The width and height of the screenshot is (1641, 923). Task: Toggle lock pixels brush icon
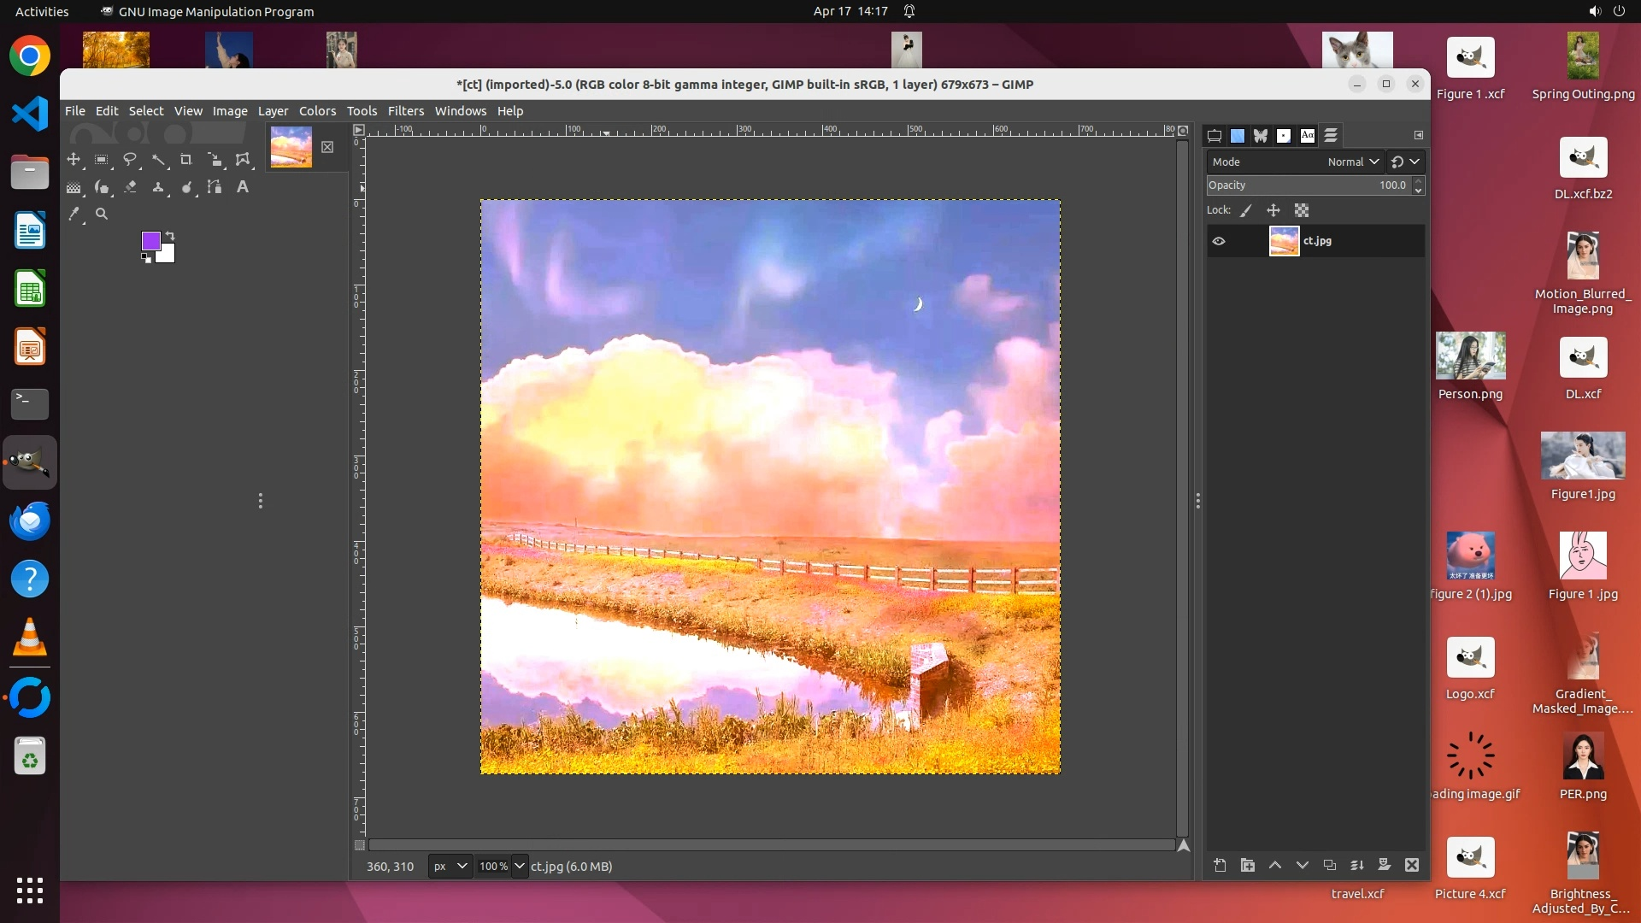(x=1246, y=211)
